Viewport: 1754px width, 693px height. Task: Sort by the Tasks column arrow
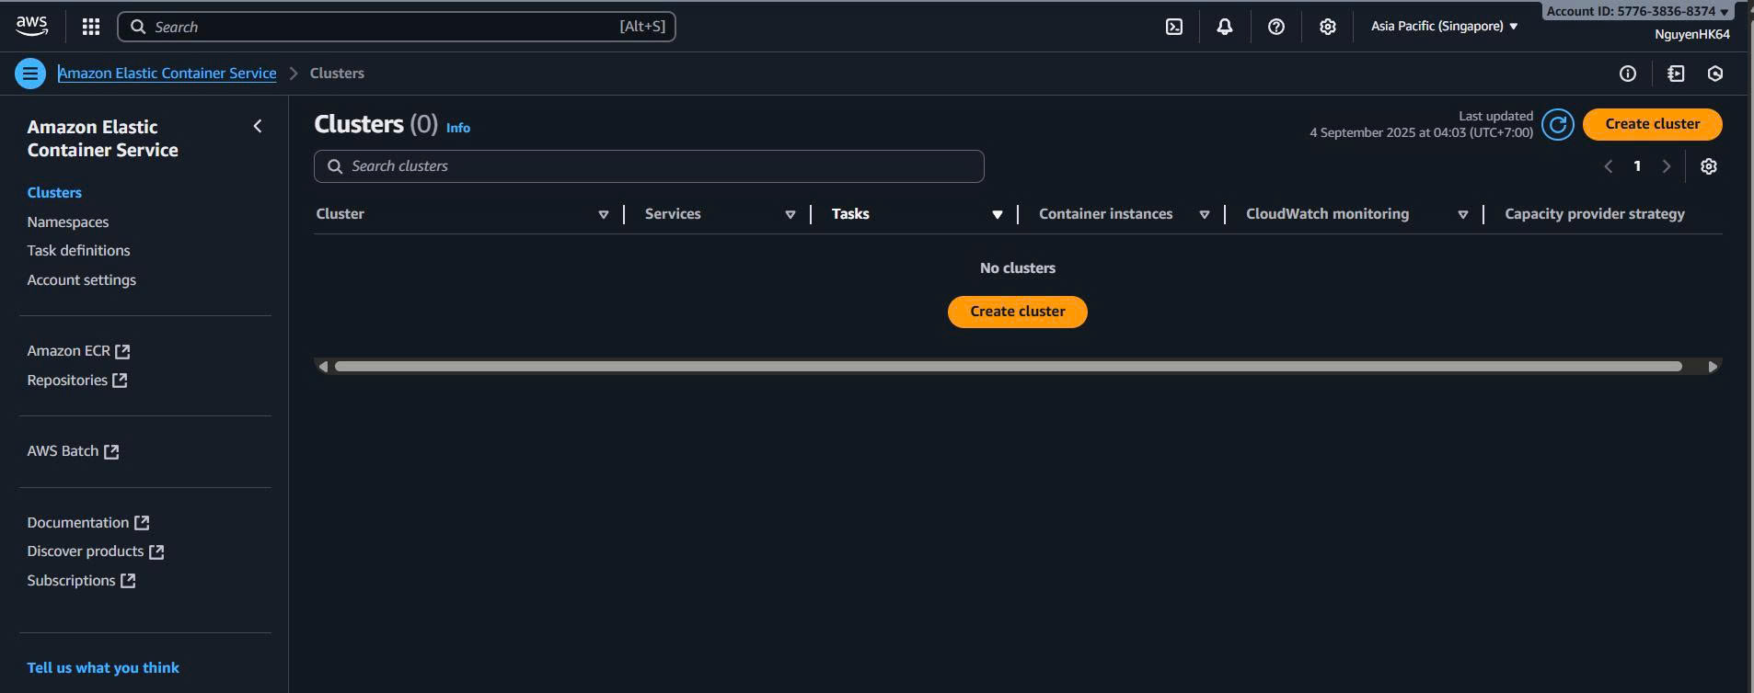pos(998,214)
